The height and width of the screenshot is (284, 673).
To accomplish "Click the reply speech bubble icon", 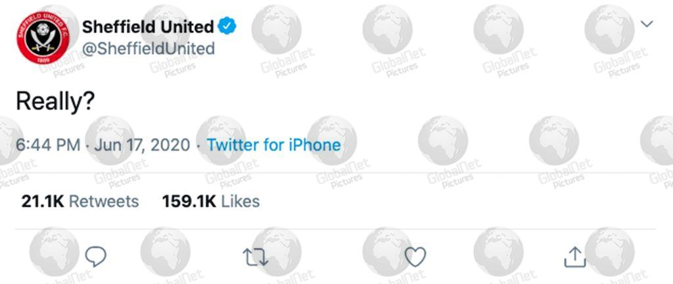I will click(x=95, y=256).
